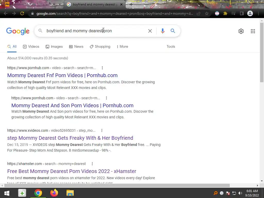The image size is (264, 198).
Task: Reload the current page
Action: (x=22, y=13)
